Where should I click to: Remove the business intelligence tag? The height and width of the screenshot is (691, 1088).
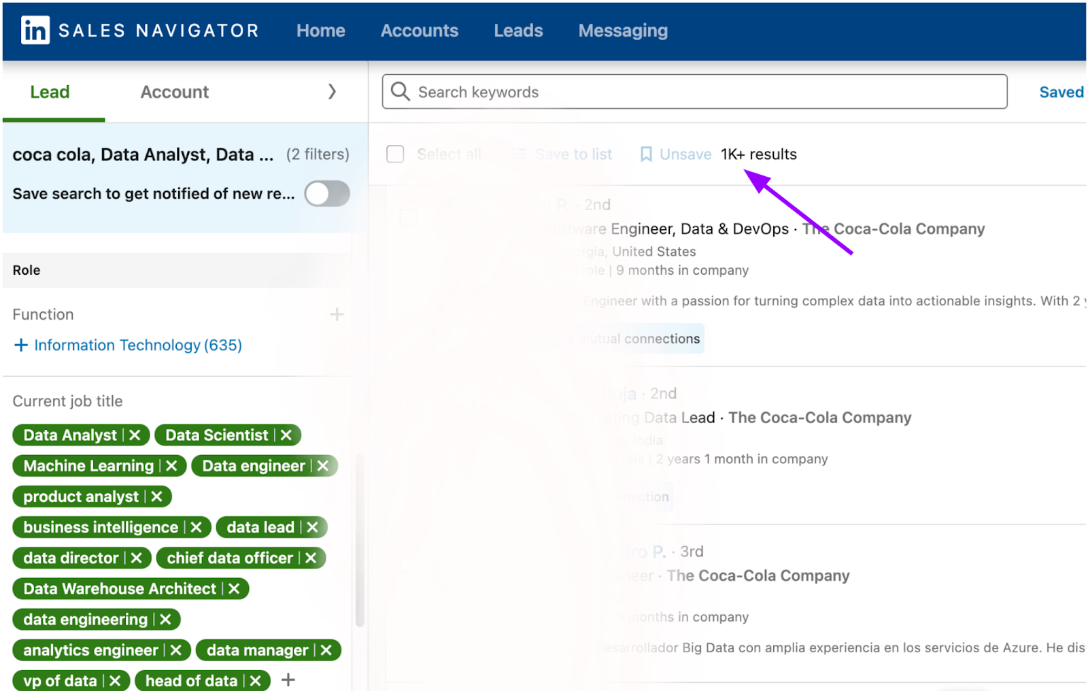pos(197,527)
